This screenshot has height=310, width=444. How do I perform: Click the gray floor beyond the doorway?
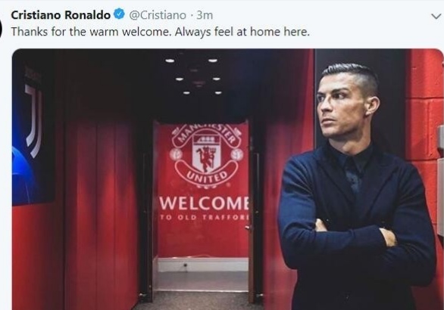tap(202, 281)
